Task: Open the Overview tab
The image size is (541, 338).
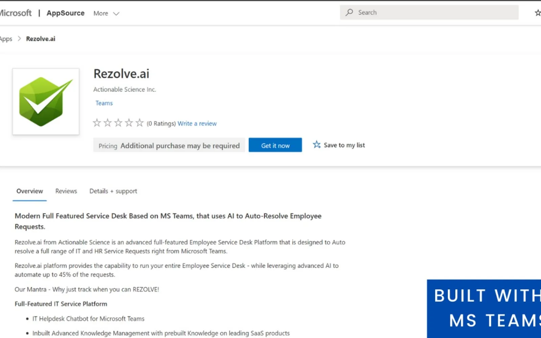Action: [30, 191]
